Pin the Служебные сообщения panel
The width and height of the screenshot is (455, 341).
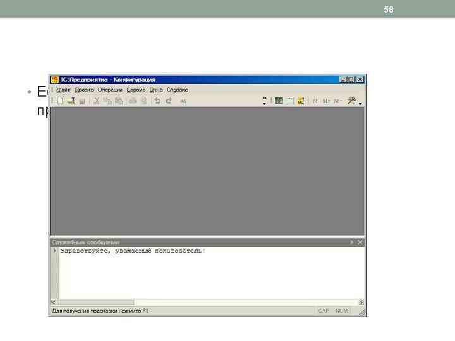point(352,242)
